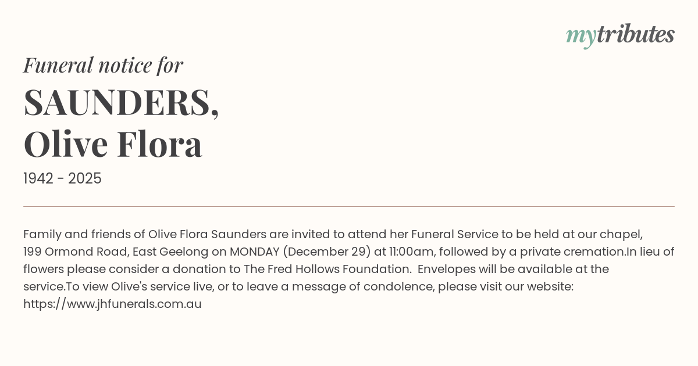The width and height of the screenshot is (698, 366).
Task: Click the phrase "Funeral Service" in paragraph
Action: point(454,234)
